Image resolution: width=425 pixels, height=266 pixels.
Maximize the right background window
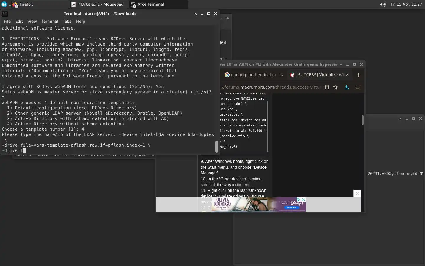coord(413,119)
